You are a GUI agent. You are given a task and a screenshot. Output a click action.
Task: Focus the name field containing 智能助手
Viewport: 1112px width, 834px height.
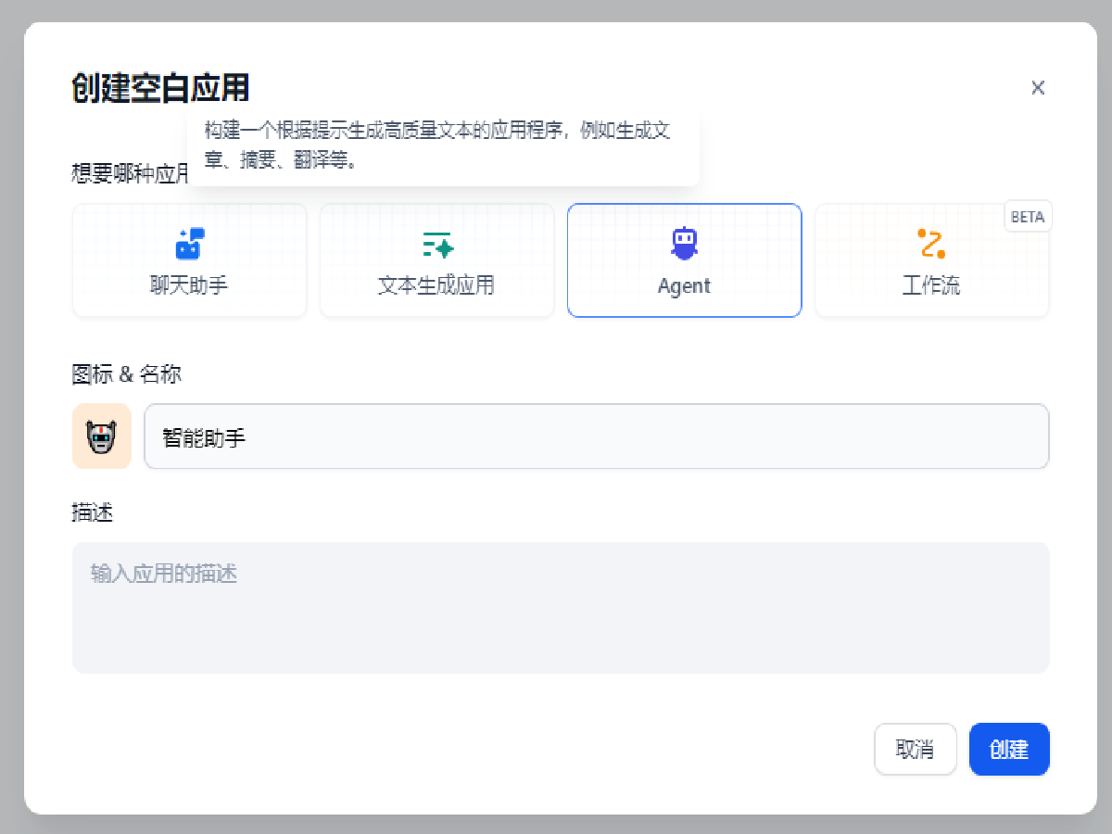point(596,436)
